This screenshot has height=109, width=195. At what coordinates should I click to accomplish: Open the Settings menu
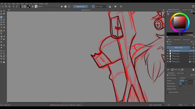(x=36, y=4)
